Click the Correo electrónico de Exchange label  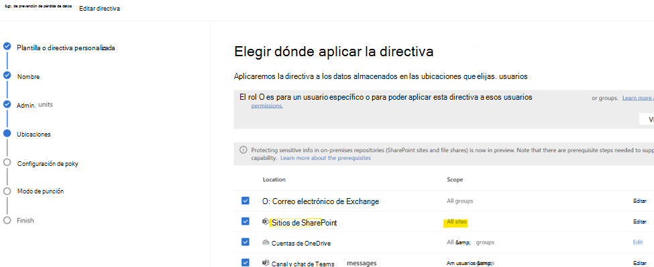click(x=321, y=201)
